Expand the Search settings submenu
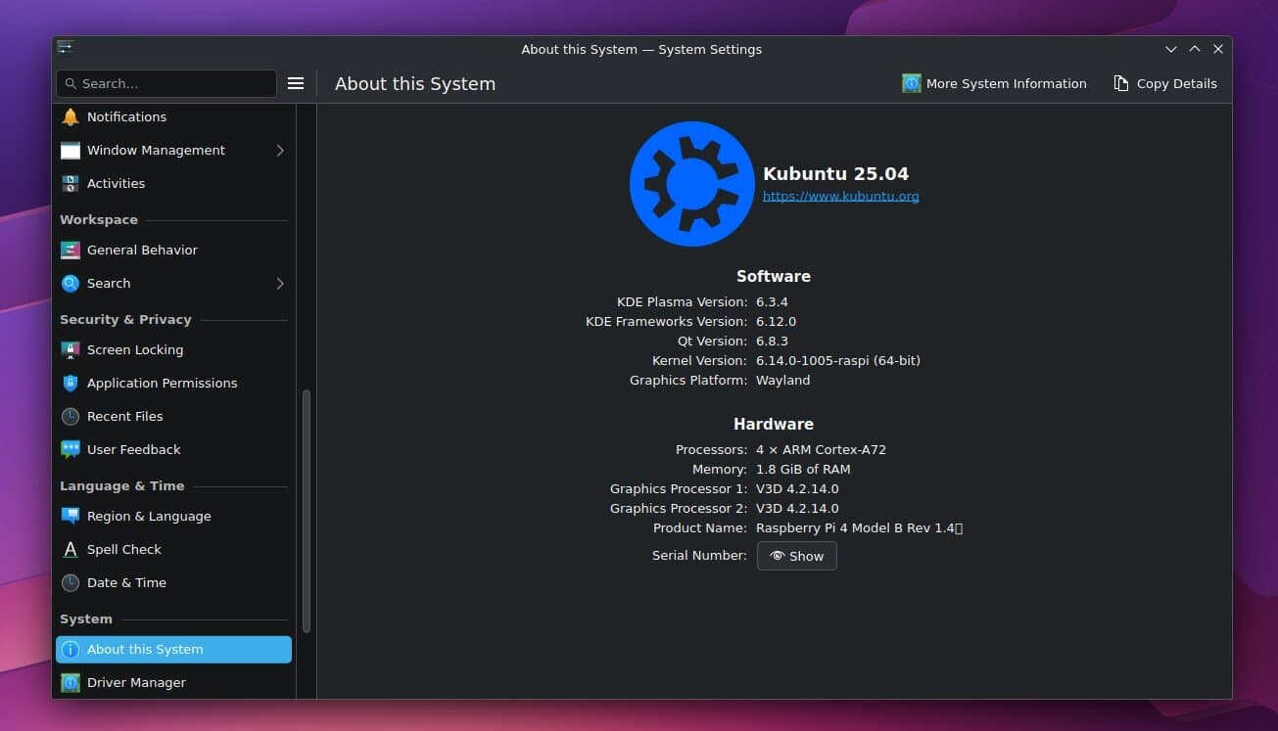 [279, 283]
